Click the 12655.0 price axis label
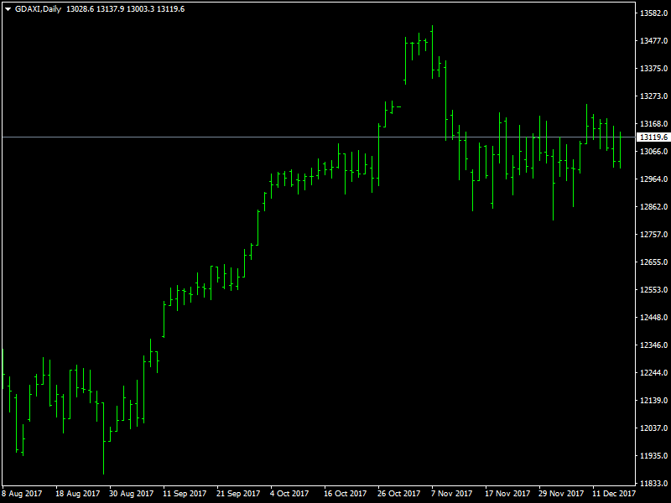The height and width of the screenshot is (503, 671). coord(653,262)
